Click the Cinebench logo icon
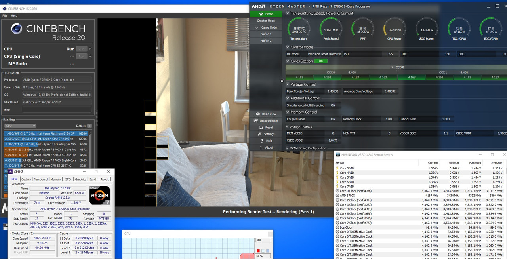 click(17, 29)
